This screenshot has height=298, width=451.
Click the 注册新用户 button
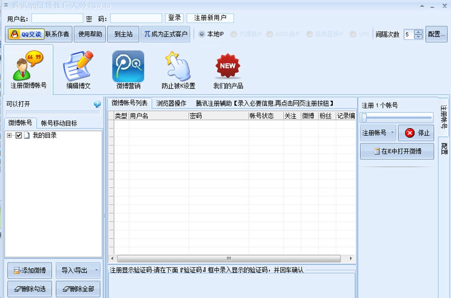coord(210,18)
